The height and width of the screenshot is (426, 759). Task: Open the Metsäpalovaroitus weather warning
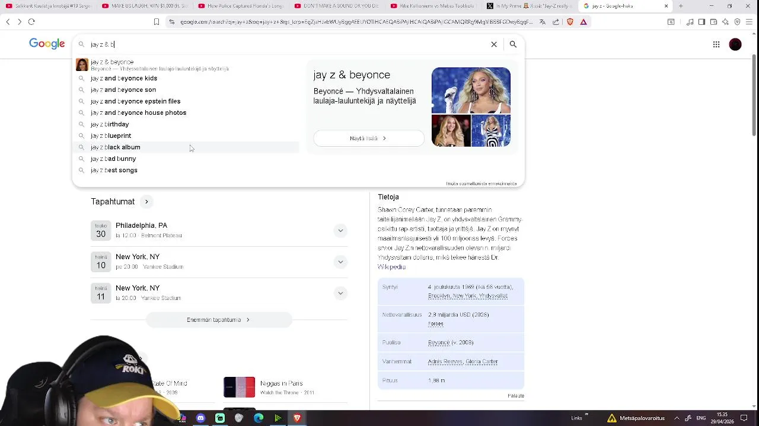tap(635, 418)
